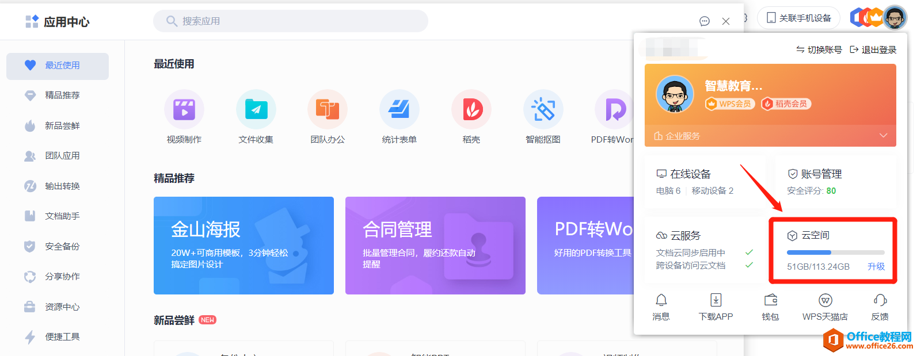Click the user avatar in top-right corner
This screenshot has height=356, width=917.
click(895, 18)
